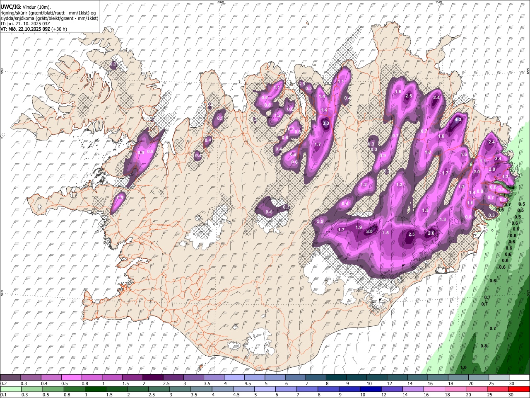Click the 3.5 swatch in the upper legend row
The height and width of the screenshot is (398, 530).
pos(214,377)
